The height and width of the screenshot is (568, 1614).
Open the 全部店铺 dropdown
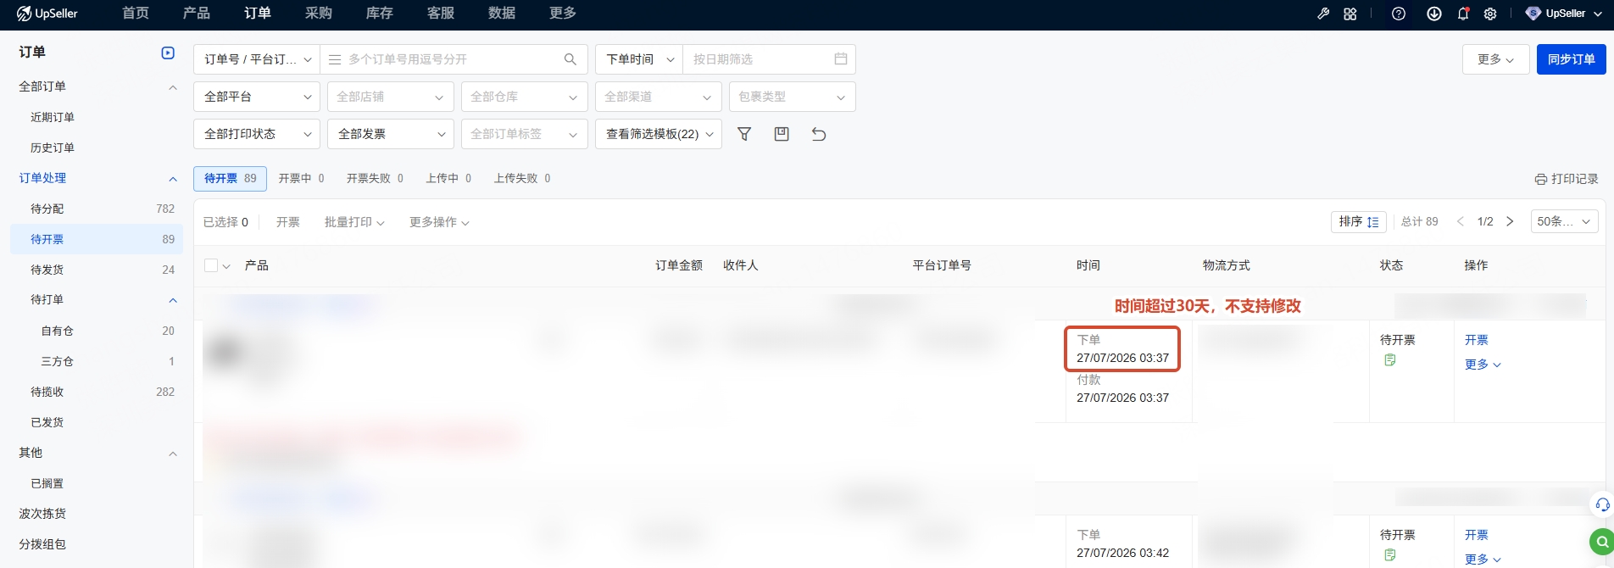391,97
